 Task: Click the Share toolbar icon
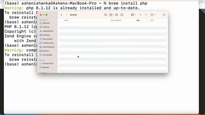(140, 15)
